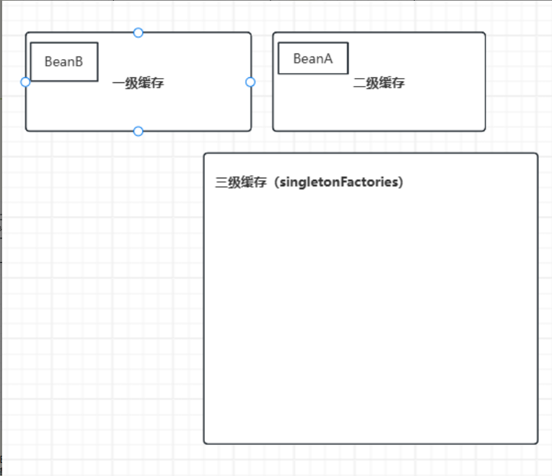
Task: Click the 三级缓存（singletonFactories） title text
Action: point(310,182)
